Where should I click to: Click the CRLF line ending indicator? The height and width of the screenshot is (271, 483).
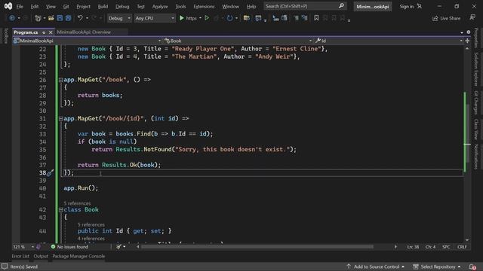(462, 247)
